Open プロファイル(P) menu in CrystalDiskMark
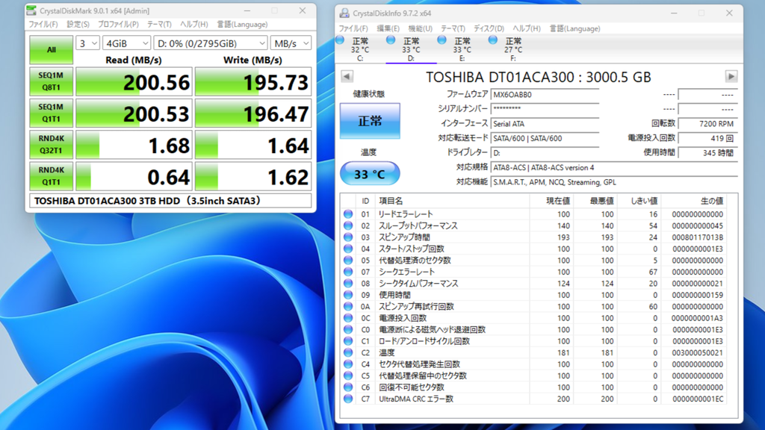765x430 pixels. click(118, 25)
